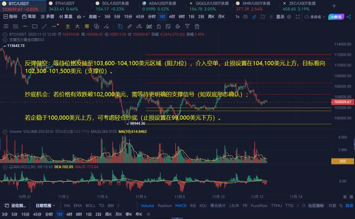Toggle the Volume indicator in the bottom bar
355x219 pixels.
147,206
